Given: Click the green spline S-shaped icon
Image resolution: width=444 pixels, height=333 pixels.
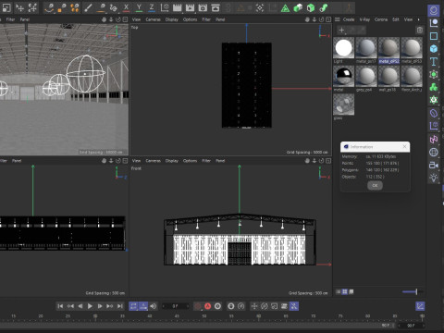Looking at the screenshot, I should pos(324,8).
